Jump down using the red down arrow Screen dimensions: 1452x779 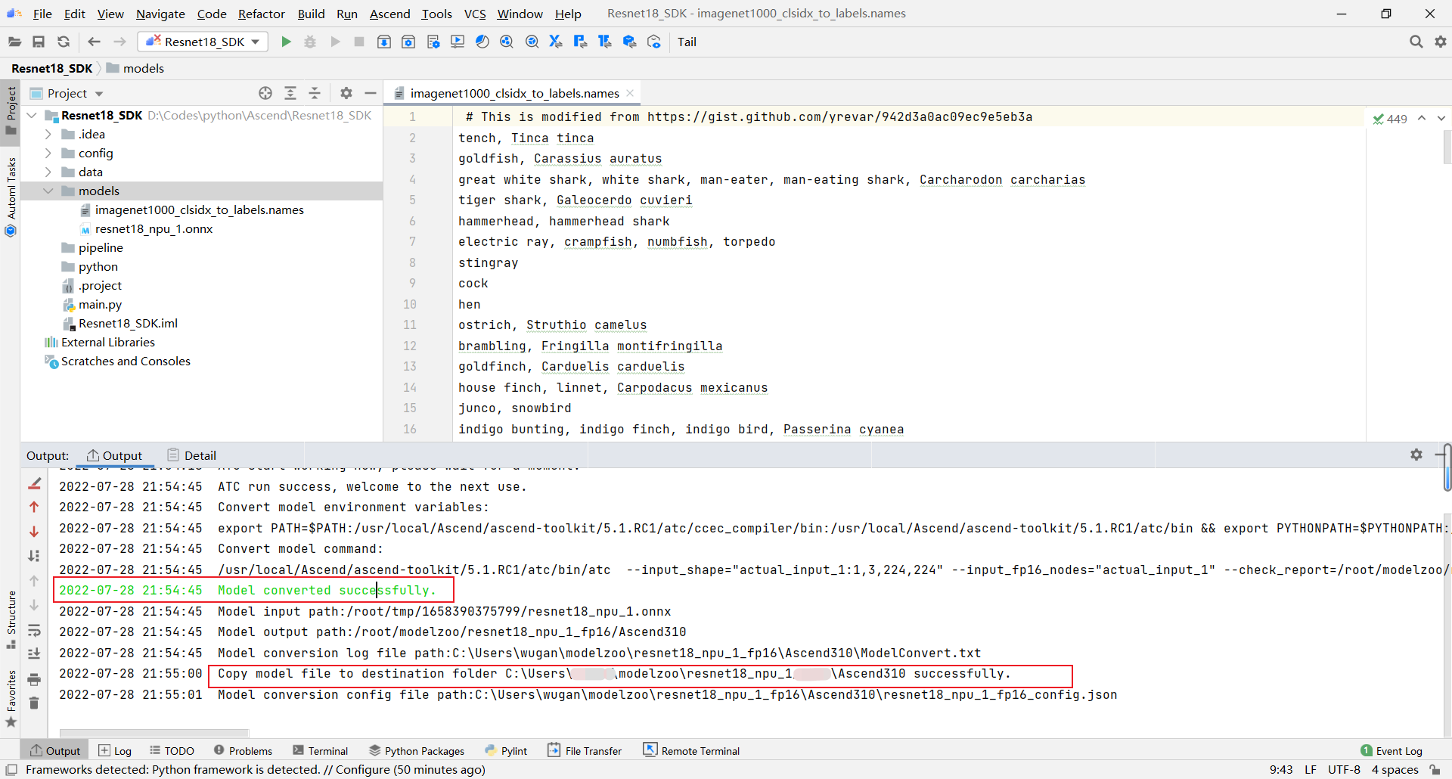click(34, 532)
